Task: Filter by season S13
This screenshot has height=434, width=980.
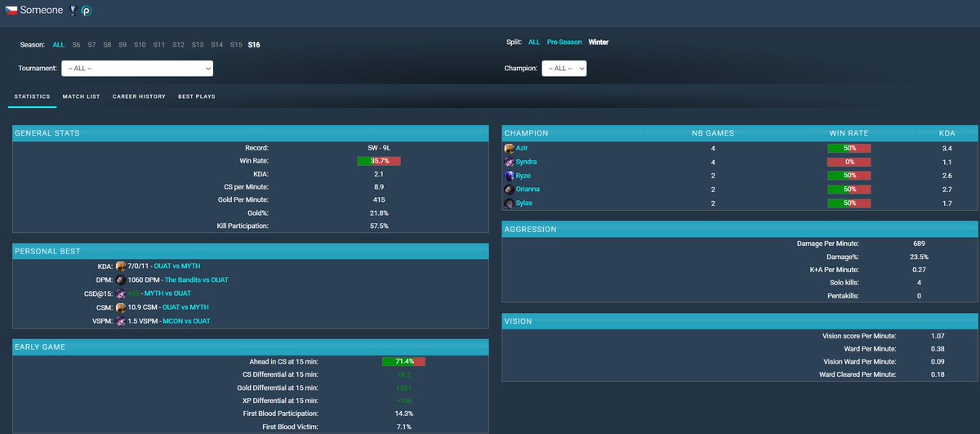Action: (198, 45)
